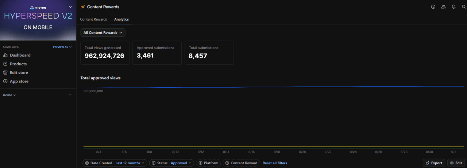Click the Total approved views heading

(x=100, y=78)
